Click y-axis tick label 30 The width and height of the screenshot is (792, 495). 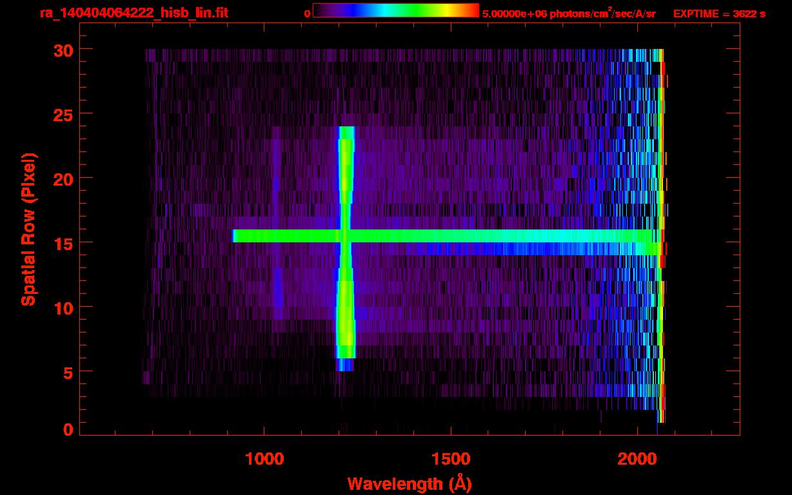(x=63, y=50)
